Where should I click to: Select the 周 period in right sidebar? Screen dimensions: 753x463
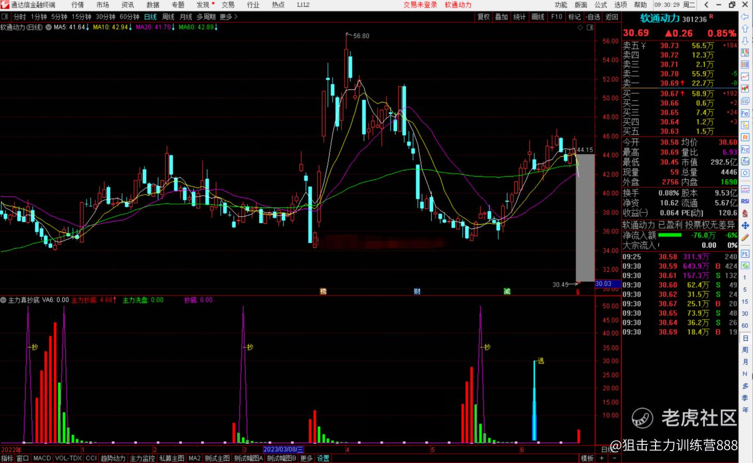[745, 350]
